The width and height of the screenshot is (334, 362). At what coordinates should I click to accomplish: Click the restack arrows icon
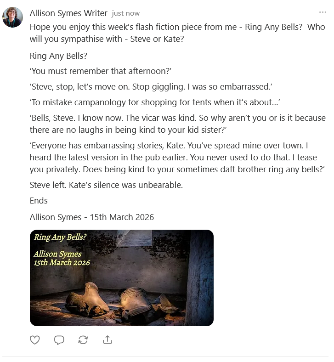[x=83, y=340]
